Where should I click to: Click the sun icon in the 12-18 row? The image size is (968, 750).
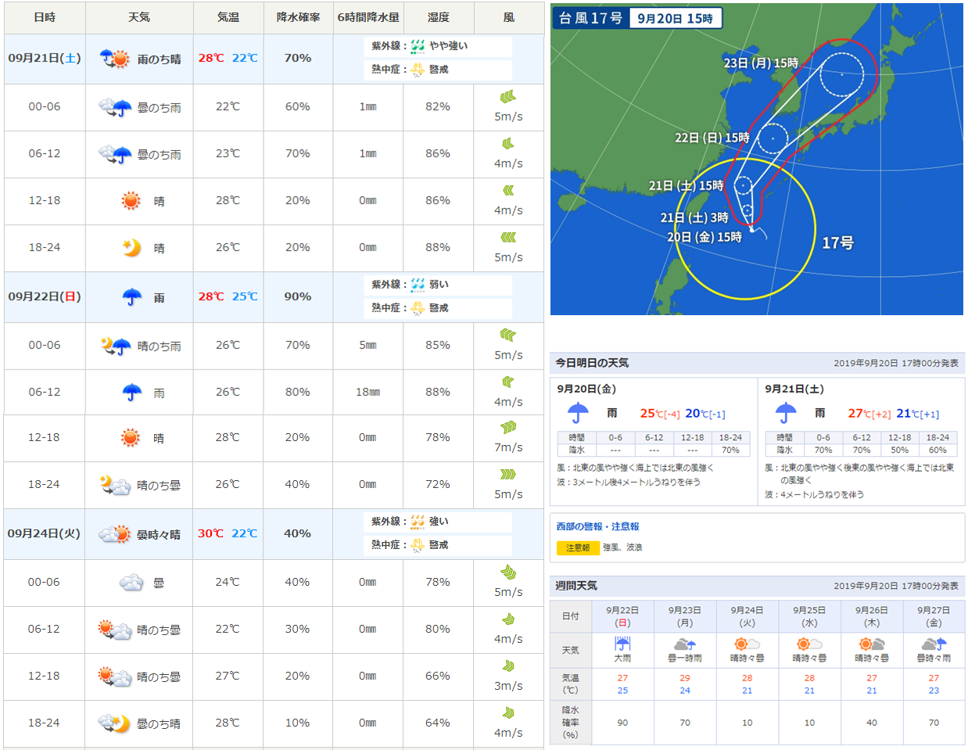[131, 201]
